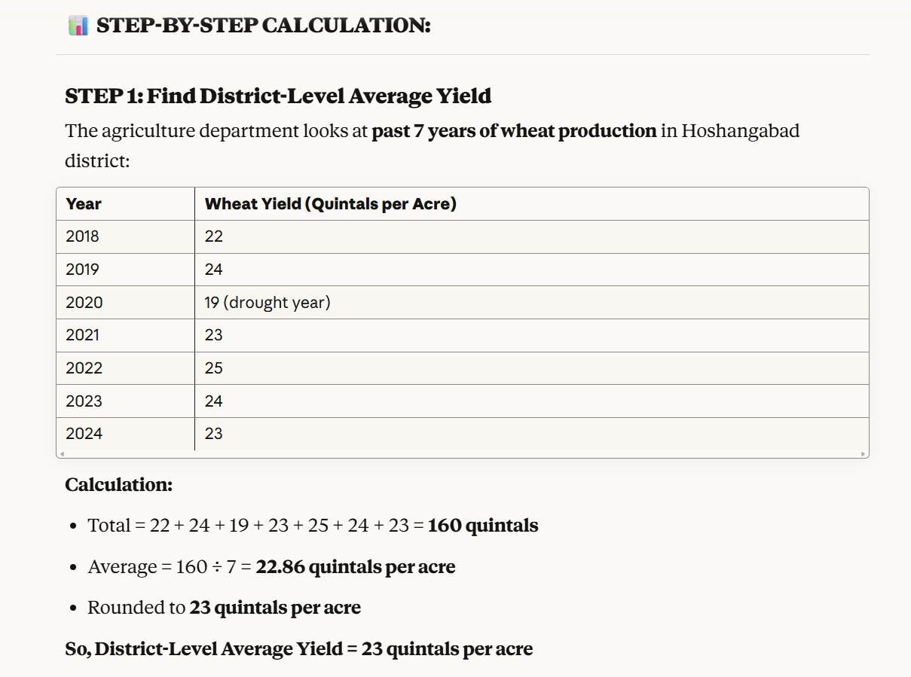
Task: Click the "19 (drought year)" cell
Action: [267, 303]
